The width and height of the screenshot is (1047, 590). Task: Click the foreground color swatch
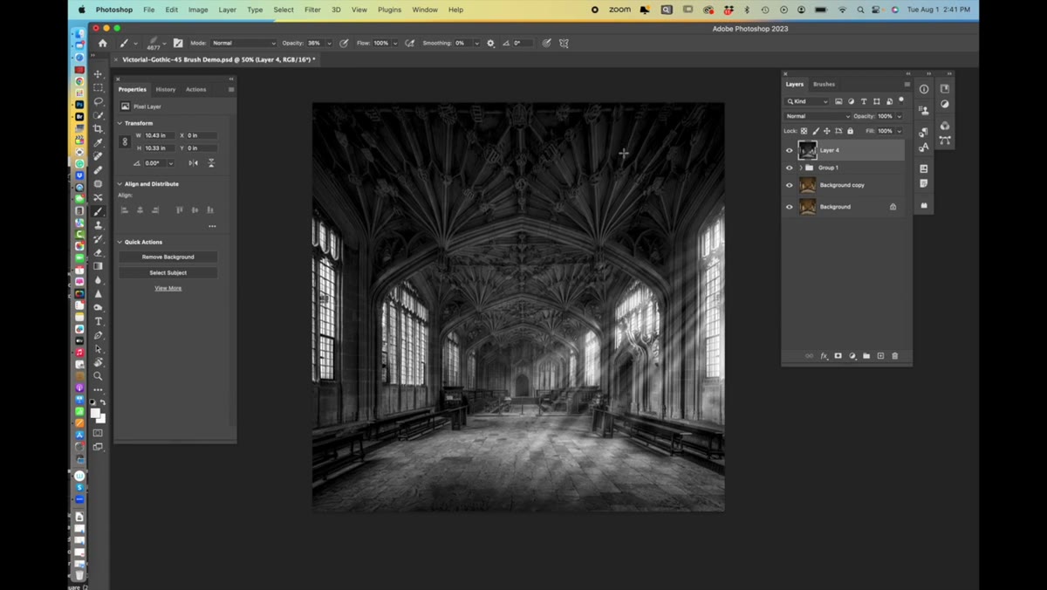(95, 414)
